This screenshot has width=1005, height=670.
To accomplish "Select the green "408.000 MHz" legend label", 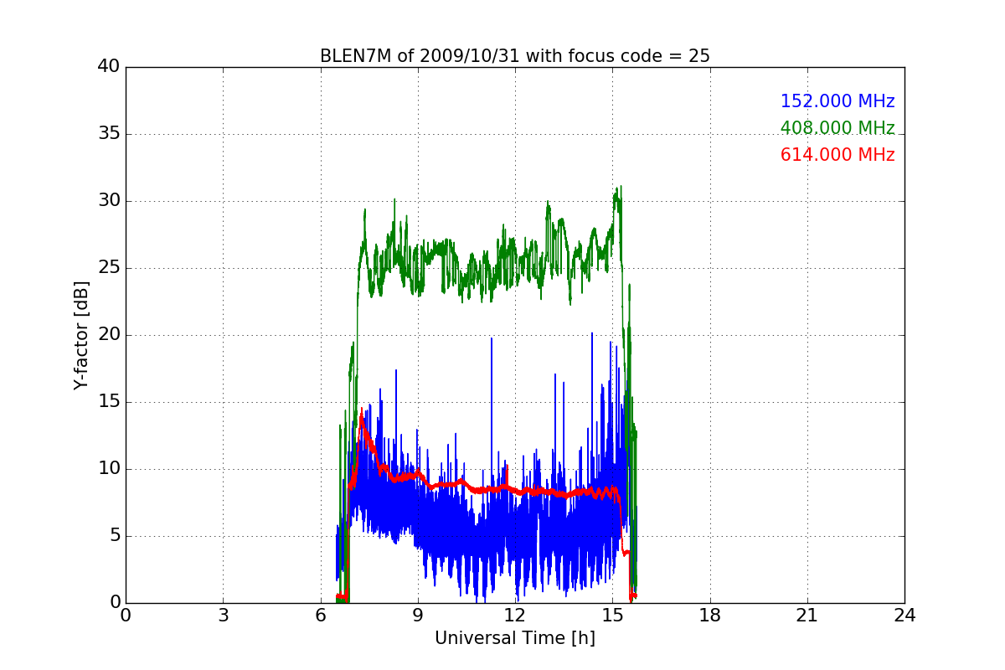I will coord(837,128).
